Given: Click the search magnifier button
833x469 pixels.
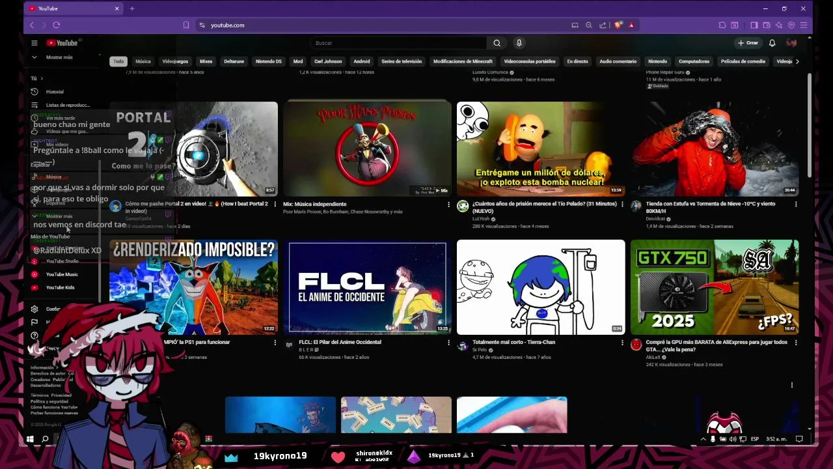Looking at the screenshot, I should coord(497,43).
